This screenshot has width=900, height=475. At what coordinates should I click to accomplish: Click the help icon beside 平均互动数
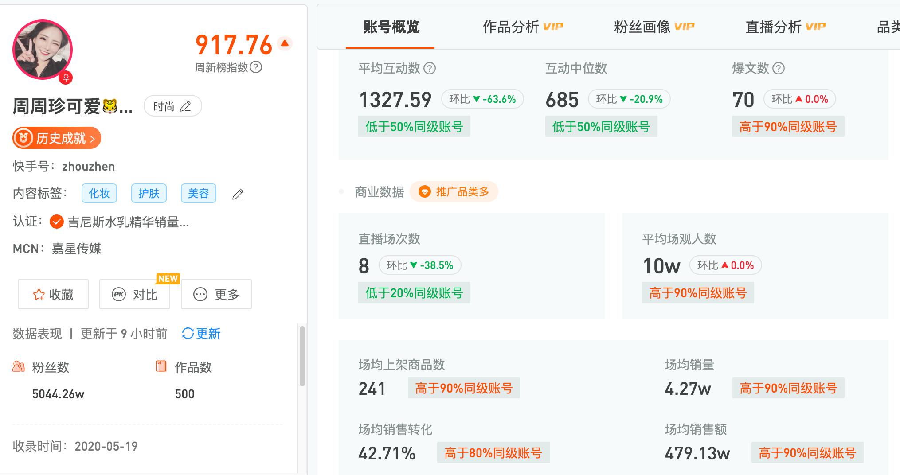[x=430, y=68]
